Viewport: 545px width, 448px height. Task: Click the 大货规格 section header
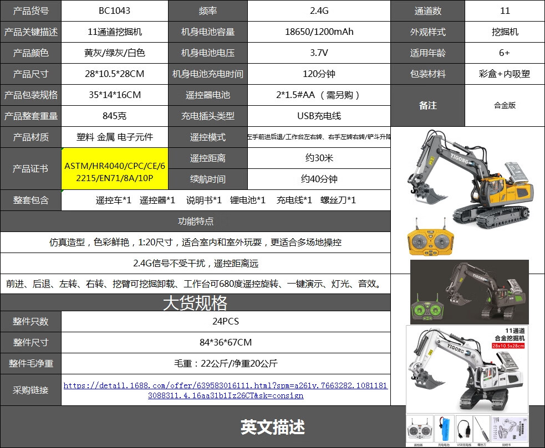coord(195,303)
